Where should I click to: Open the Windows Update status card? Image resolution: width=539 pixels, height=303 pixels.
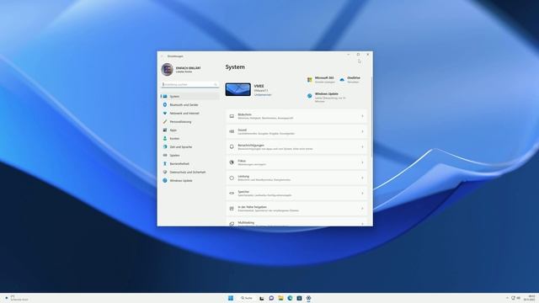coord(327,98)
